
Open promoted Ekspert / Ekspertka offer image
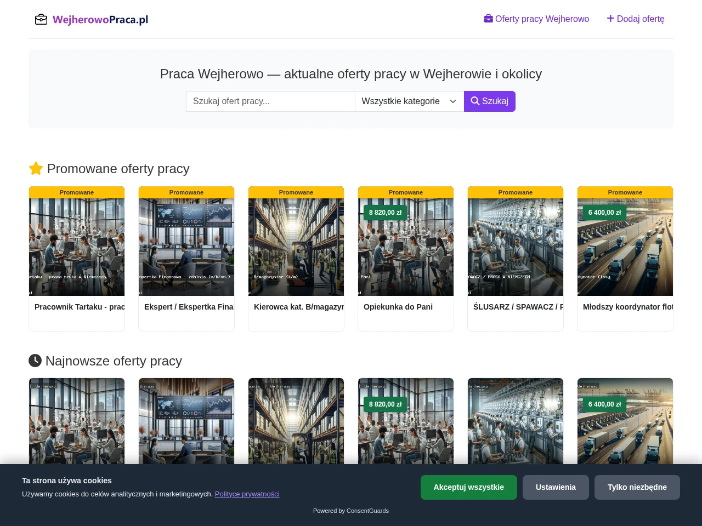[186, 247]
